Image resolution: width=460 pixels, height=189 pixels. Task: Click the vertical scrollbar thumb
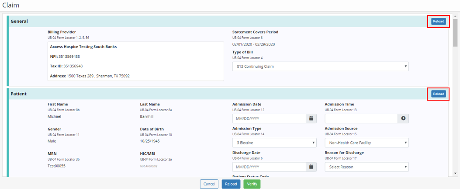coord(456,33)
